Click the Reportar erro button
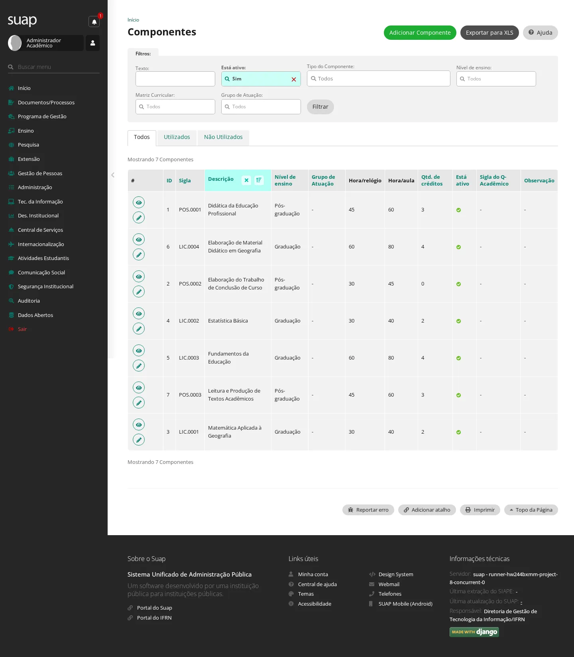This screenshot has width=574, height=657. 368,510
